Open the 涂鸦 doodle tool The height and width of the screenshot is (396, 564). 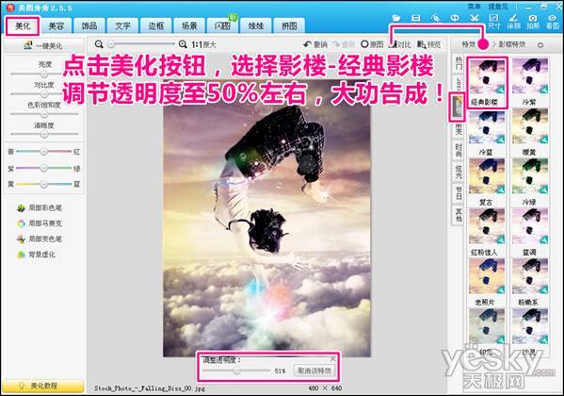point(514,22)
